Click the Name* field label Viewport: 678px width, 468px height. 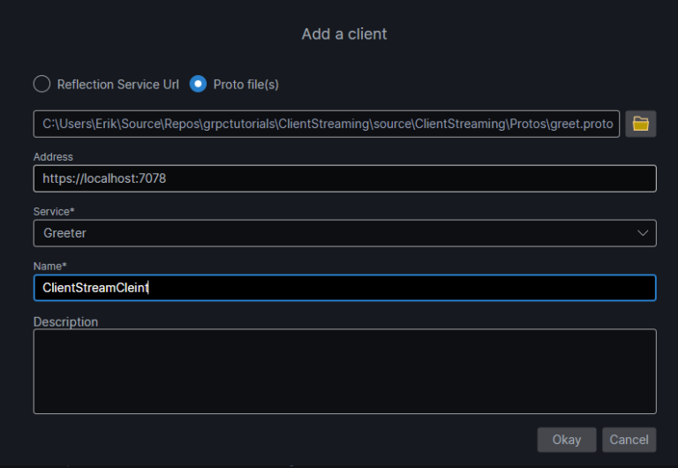[x=50, y=266]
